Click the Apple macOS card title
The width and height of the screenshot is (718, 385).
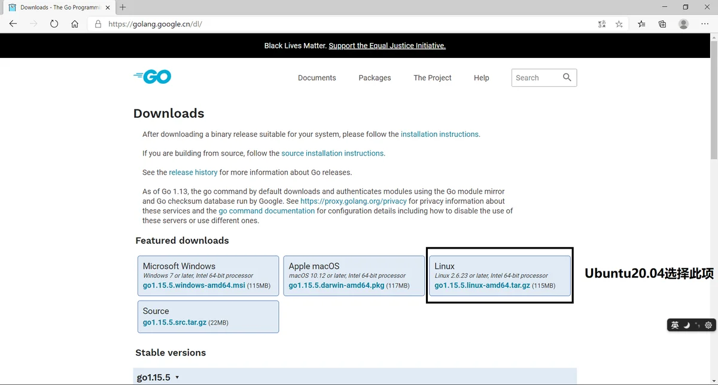point(314,266)
